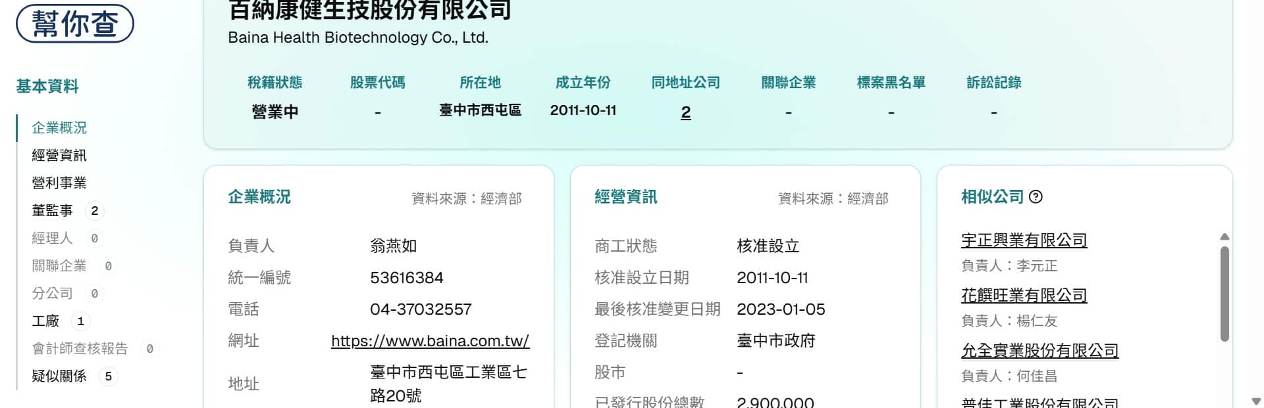
Task: Click the 基本資料 sidebar heading
Action: pos(47,86)
